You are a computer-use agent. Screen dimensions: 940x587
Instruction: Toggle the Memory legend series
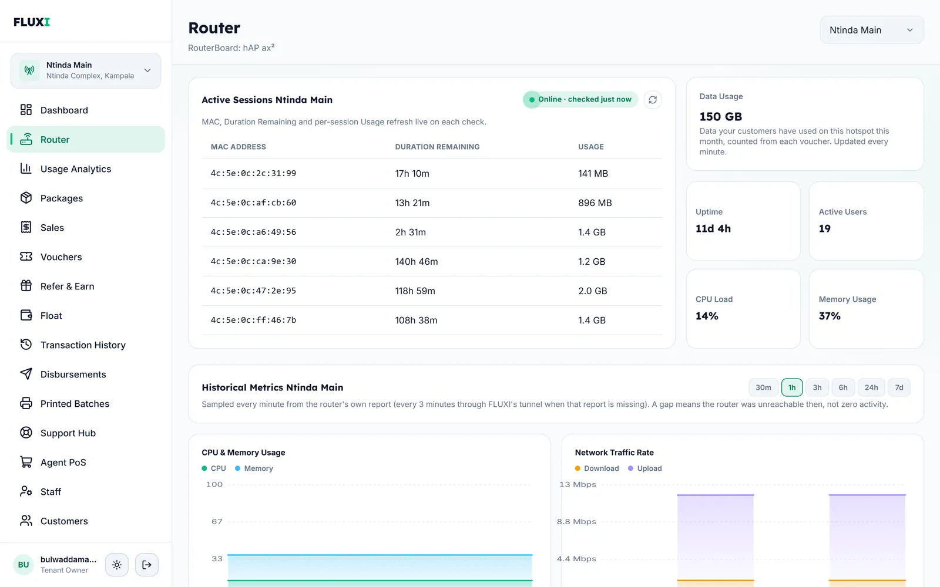point(254,468)
